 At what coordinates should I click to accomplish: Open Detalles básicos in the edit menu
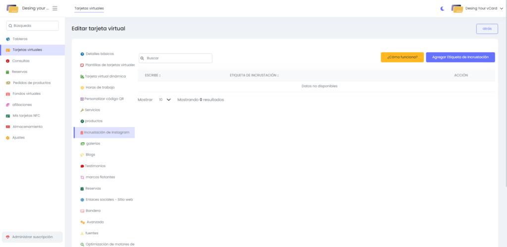[x=100, y=54]
